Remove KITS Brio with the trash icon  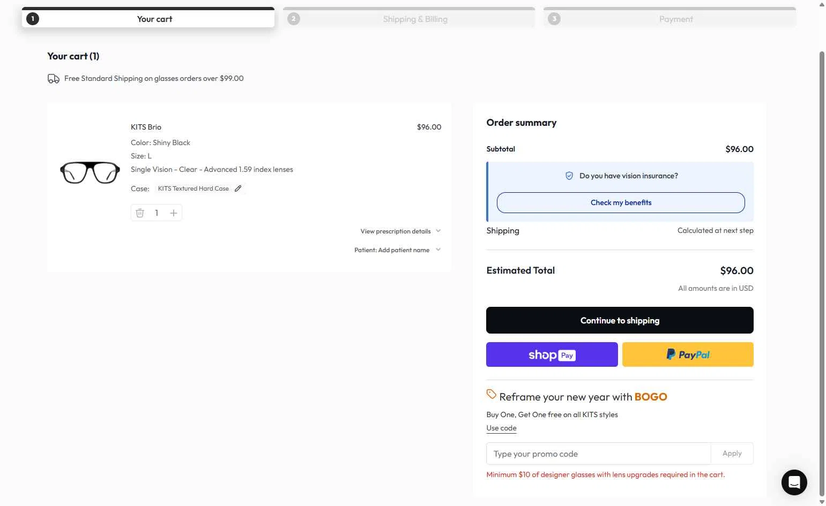pos(140,213)
